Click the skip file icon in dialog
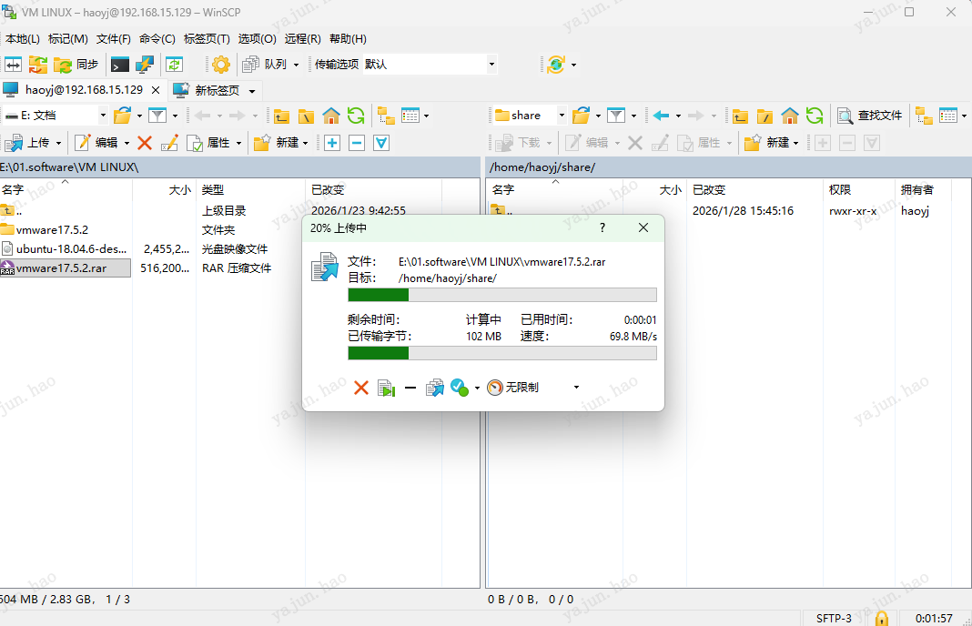 tap(386, 388)
